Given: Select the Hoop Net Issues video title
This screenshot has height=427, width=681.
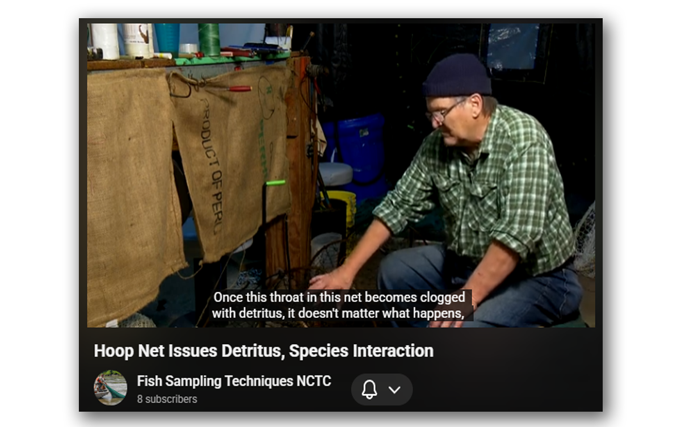Looking at the screenshot, I should coord(263,350).
